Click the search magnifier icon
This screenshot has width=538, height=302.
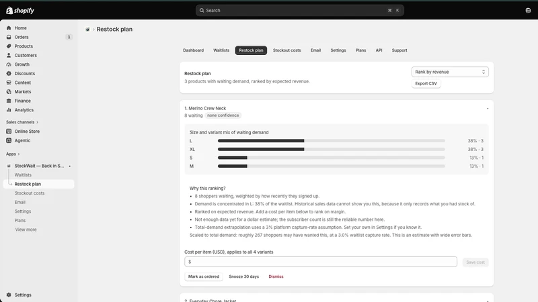(x=202, y=10)
